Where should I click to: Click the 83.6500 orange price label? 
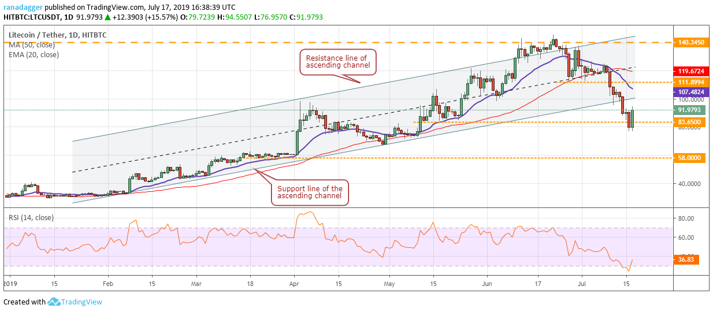point(689,122)
